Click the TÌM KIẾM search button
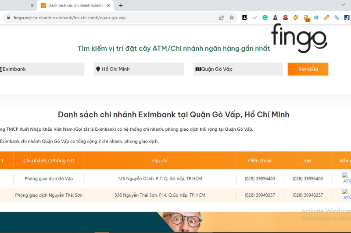 (x=308, y=69)
